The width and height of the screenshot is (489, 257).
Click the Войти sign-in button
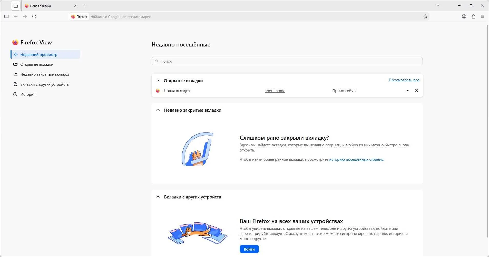coord(249,249)
